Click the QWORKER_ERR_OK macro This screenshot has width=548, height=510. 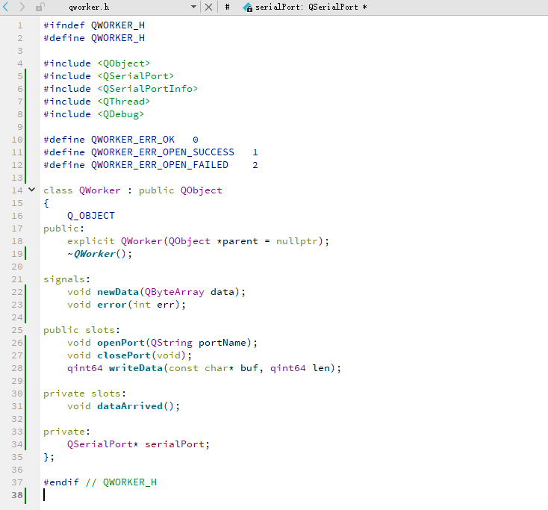tap(133, 140)
